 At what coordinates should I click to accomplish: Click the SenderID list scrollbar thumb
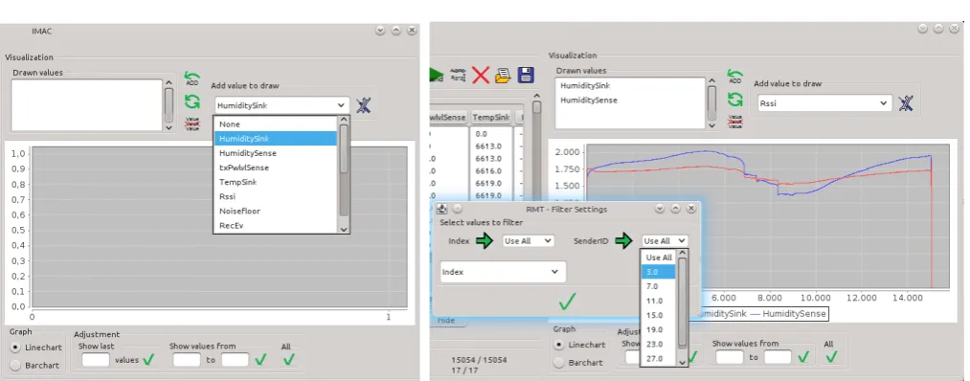pos(683,303)
